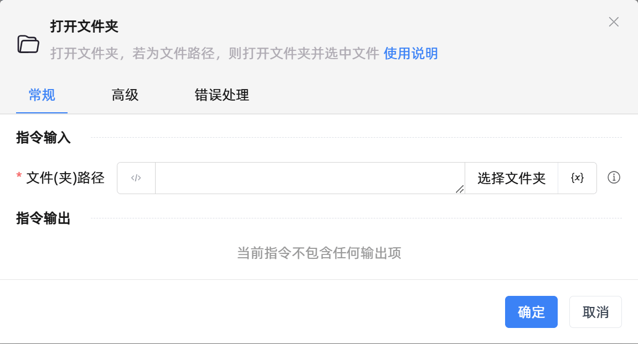View path help via the info icon

pos(614,178)
